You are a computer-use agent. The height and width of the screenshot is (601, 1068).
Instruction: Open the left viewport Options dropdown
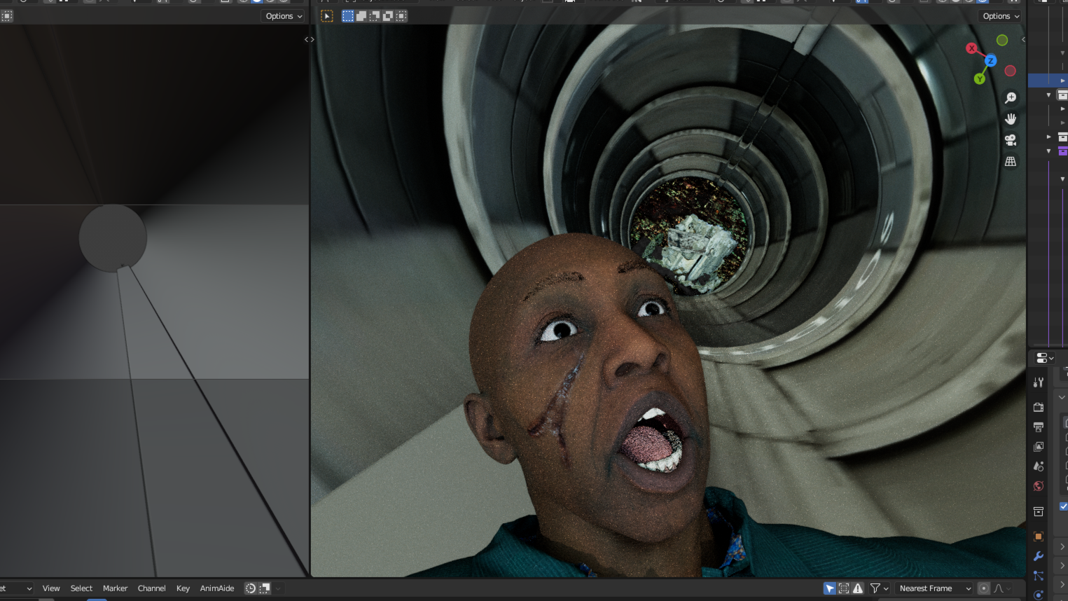(x=284, y=16)
